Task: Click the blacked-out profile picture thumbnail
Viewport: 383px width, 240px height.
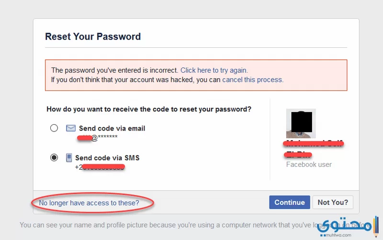Action: pyautogui.click(x=301, y=123)
